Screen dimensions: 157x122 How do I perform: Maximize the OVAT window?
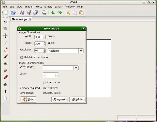149,2
